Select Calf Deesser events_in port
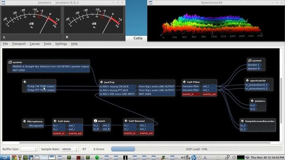 (130, 133)
